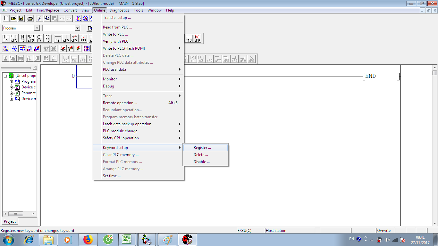Open the Find/Replace menu
The height and width of the screenshot is (246, 438).
tap(48, 10)
